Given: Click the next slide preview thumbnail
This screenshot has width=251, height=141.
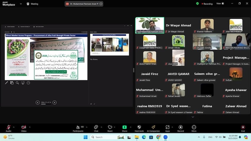Looking at the screenshot, I should pos(109,45).
